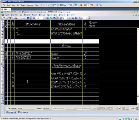Click the Open file folder icon
The image size is (139, 120).
tap(9, 18)
